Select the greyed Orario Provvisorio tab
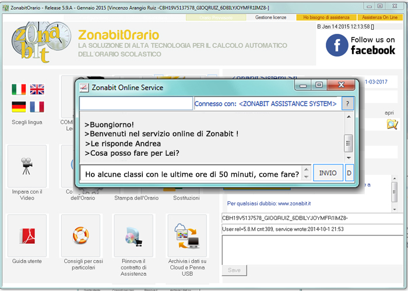The height and width of the screenshot is (291, 408). [216, 17]
